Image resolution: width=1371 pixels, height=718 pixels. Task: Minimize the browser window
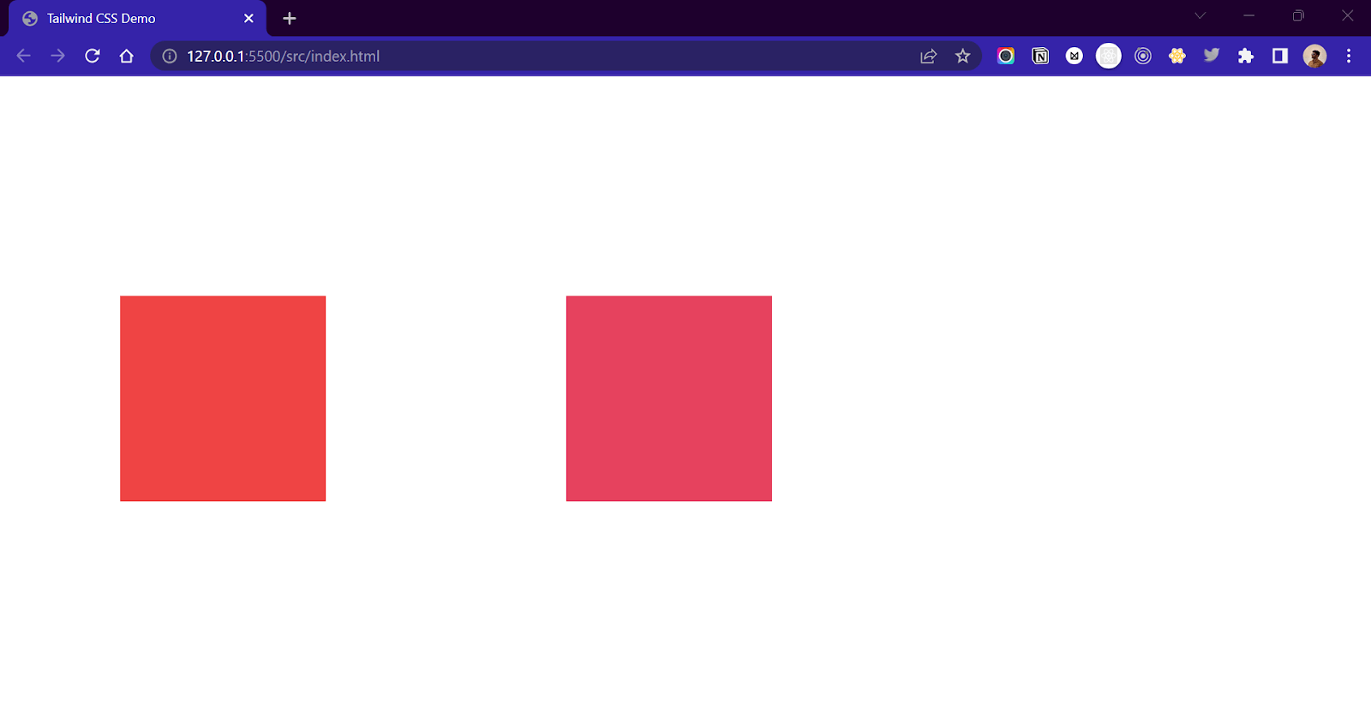pyautogui.click(x=1248, y=15)
